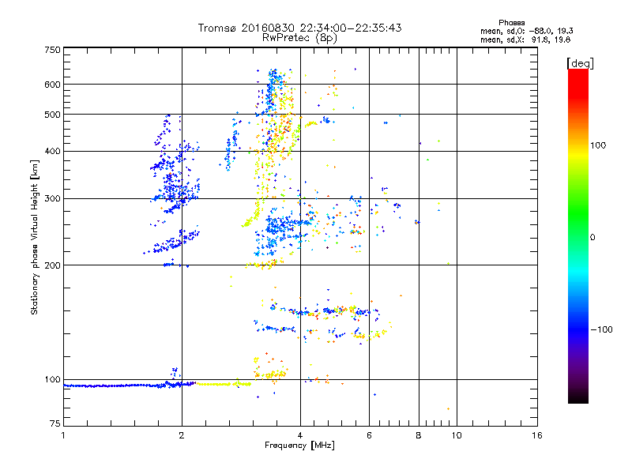Click the y-axis label '400'

52,151
